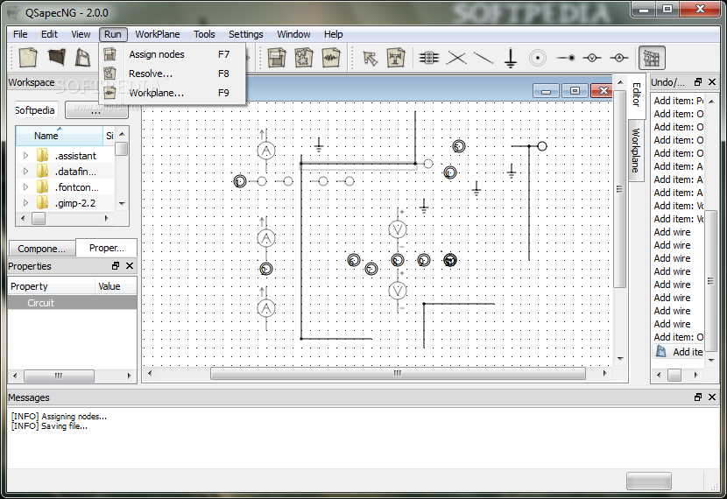Image resolution: width=727 pixels, height=499 pixels.
Task: Click the Resolve icon in Run menu
Action: [109, 74]
